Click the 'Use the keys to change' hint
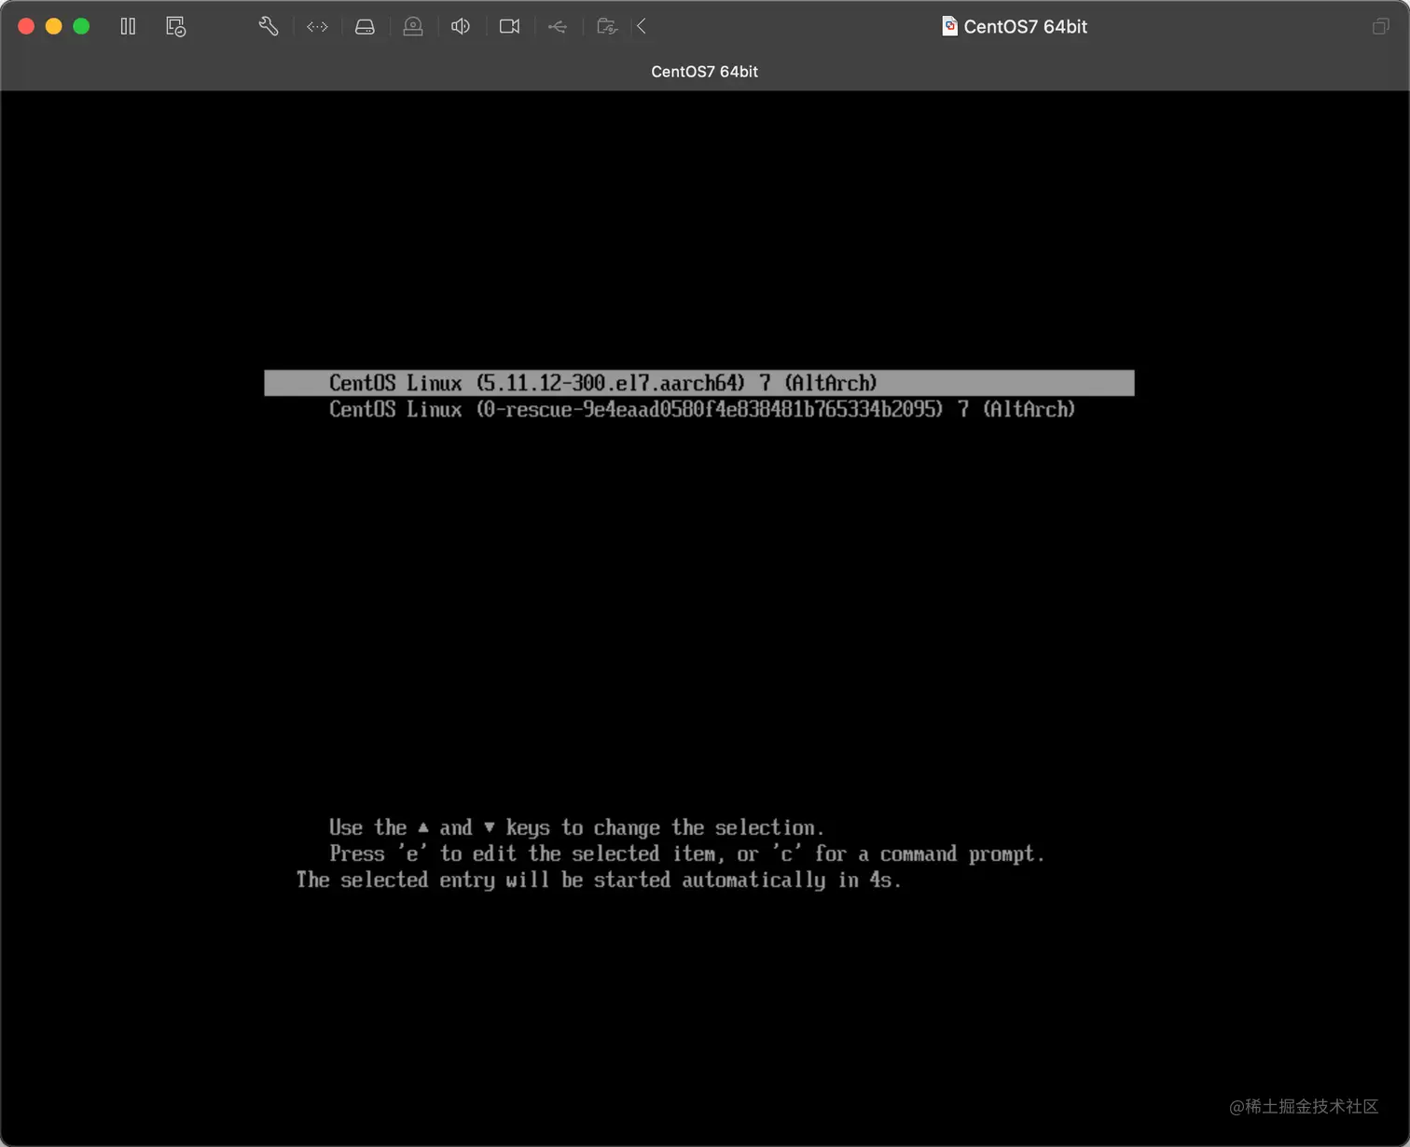Image resolution: width=1410 pixels, height=1147 pixels. click(x=576, y=827)
